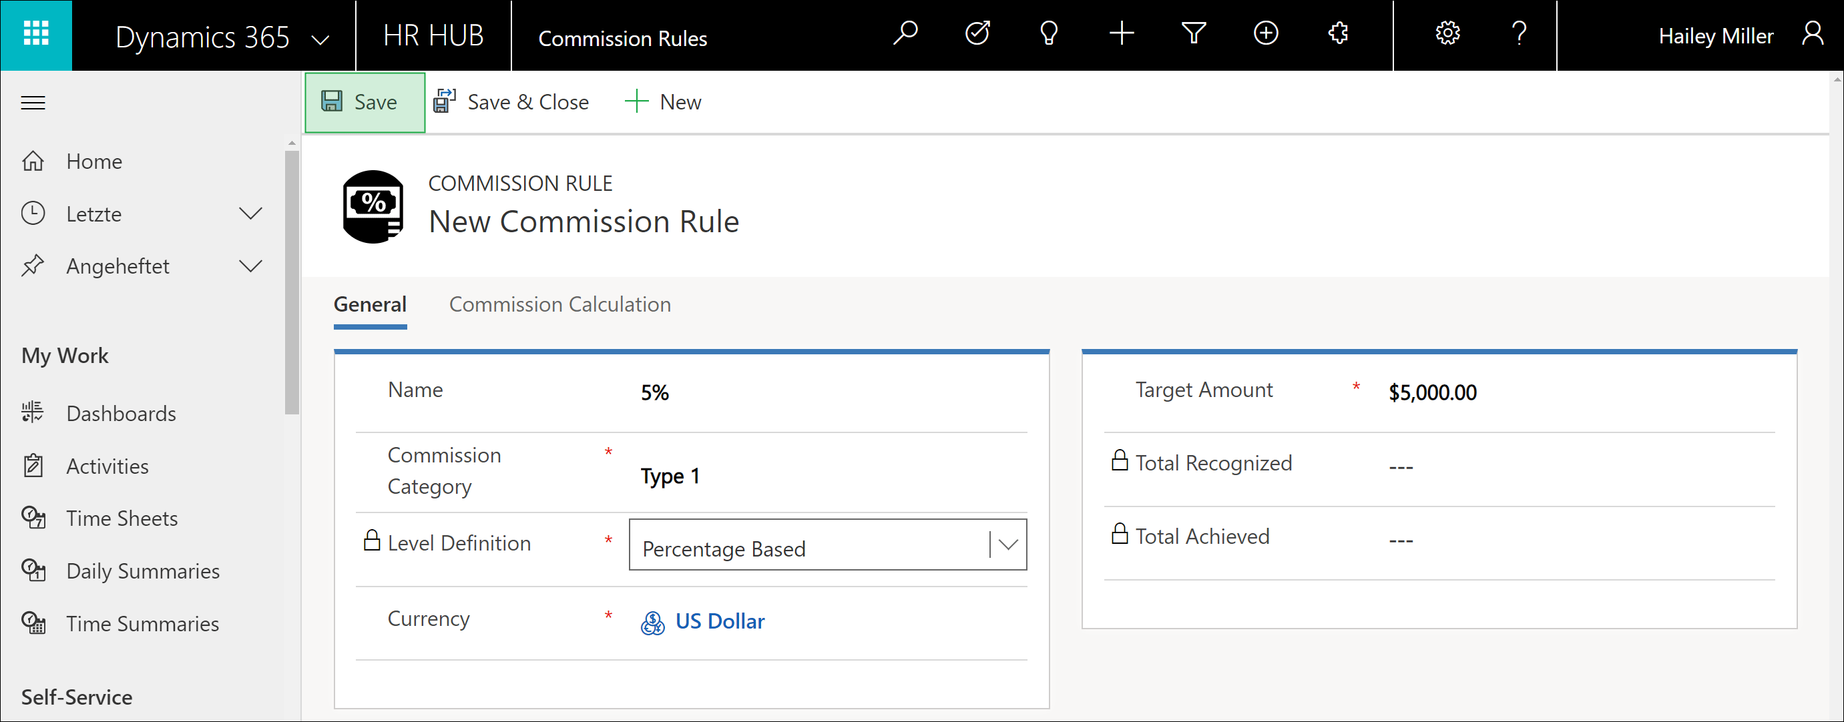
Task: Open the app launcher waffle grid
Action: click(x=36, y=34)
